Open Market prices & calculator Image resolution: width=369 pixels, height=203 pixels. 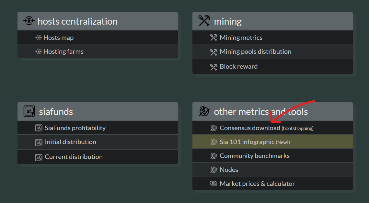[272, 183]
